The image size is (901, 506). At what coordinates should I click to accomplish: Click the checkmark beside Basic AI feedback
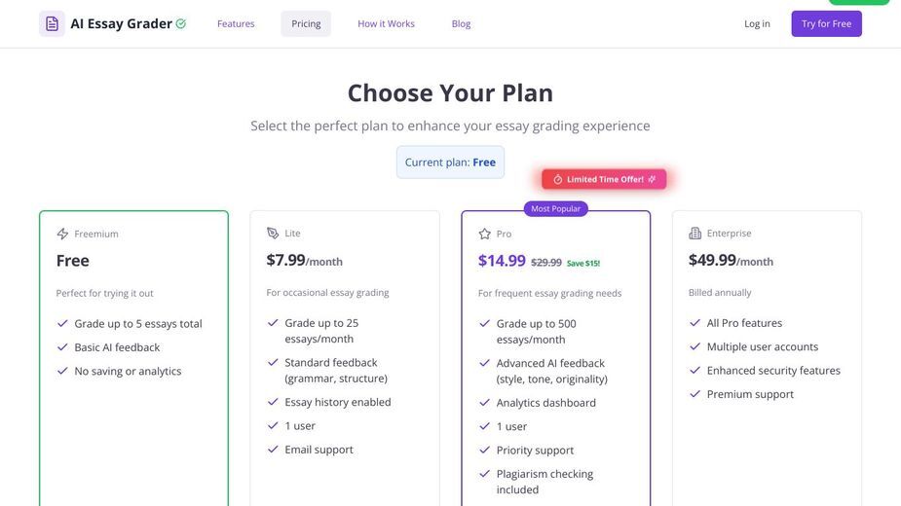[62, 347]
